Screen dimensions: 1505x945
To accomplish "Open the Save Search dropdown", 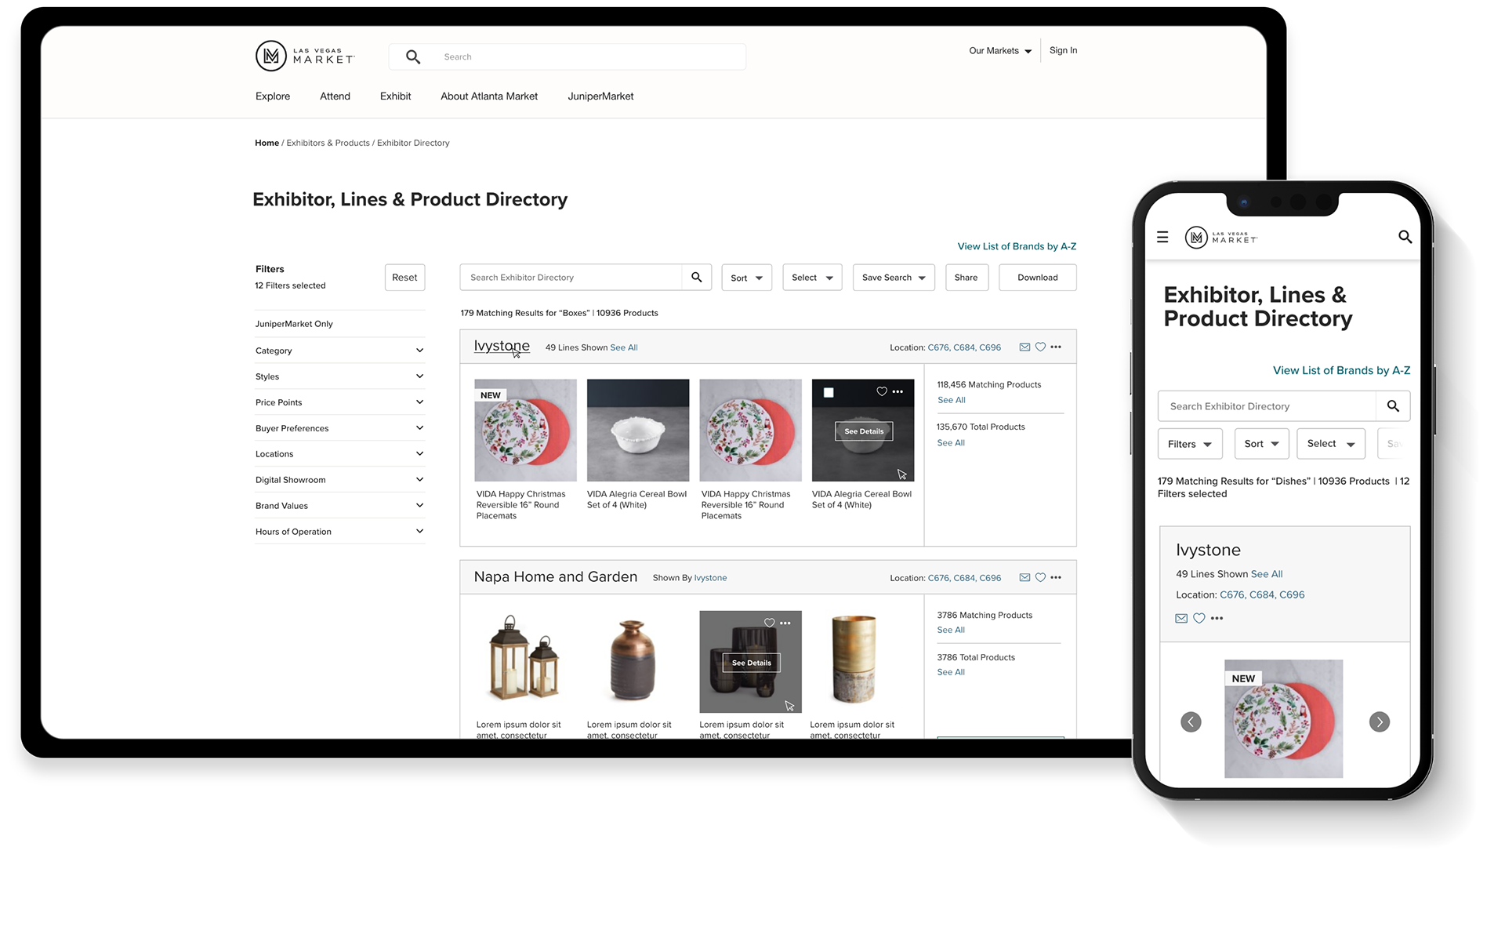I will (894, 278).
